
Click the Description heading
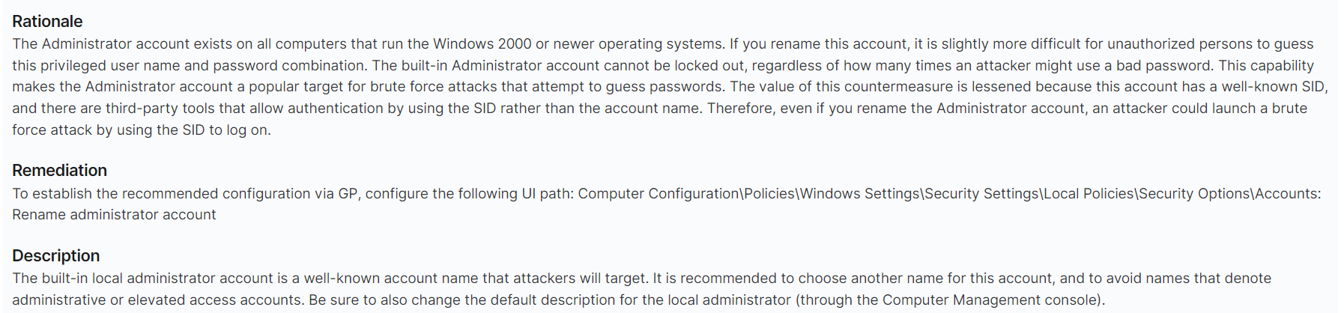point(55,256)
